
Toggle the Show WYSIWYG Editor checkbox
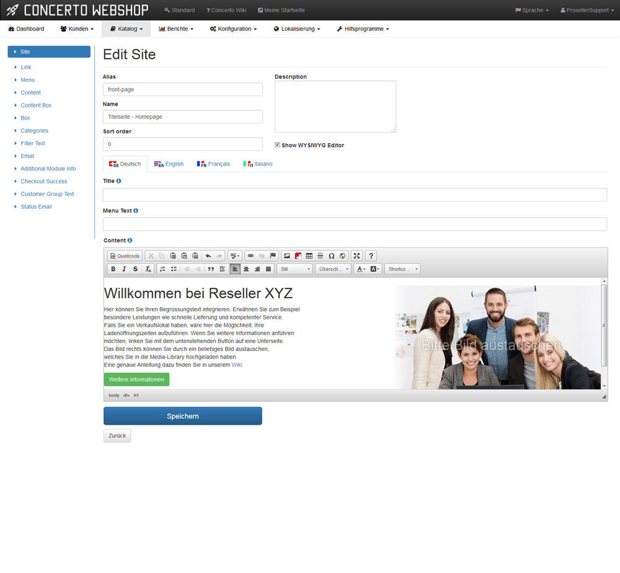(x=278, y=145)
